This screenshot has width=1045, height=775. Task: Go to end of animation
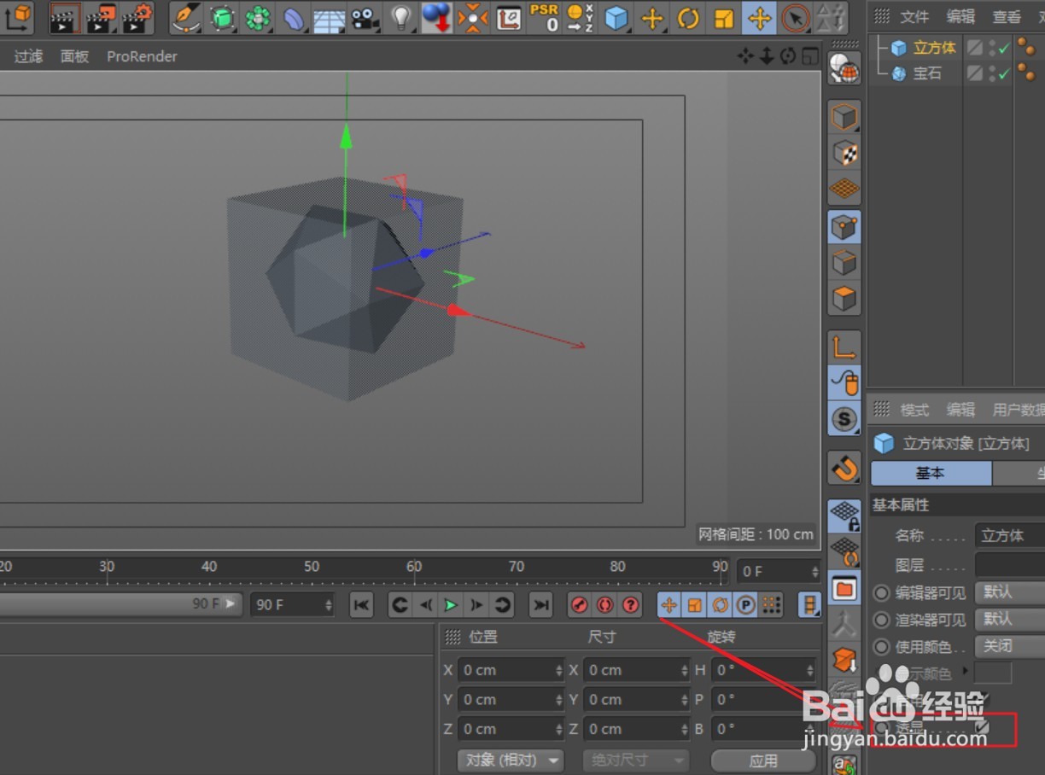coord(541,605)
